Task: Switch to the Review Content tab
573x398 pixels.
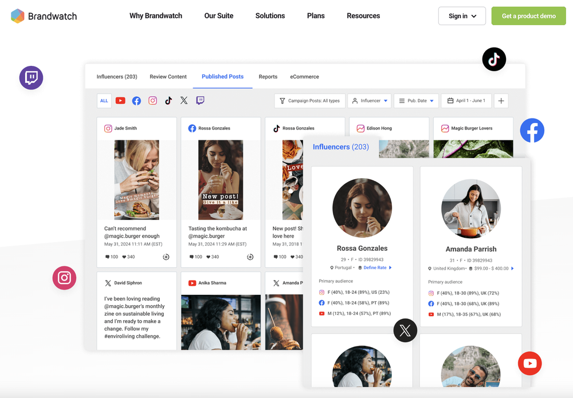Action: click(168, 77)
